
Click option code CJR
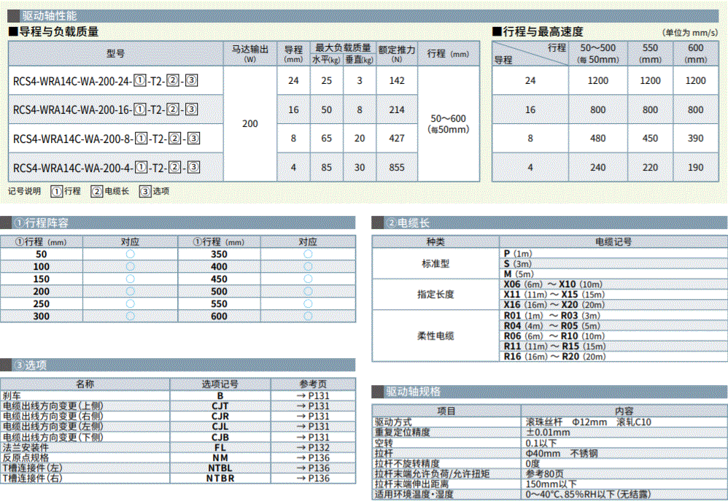(x=220, y=416)
